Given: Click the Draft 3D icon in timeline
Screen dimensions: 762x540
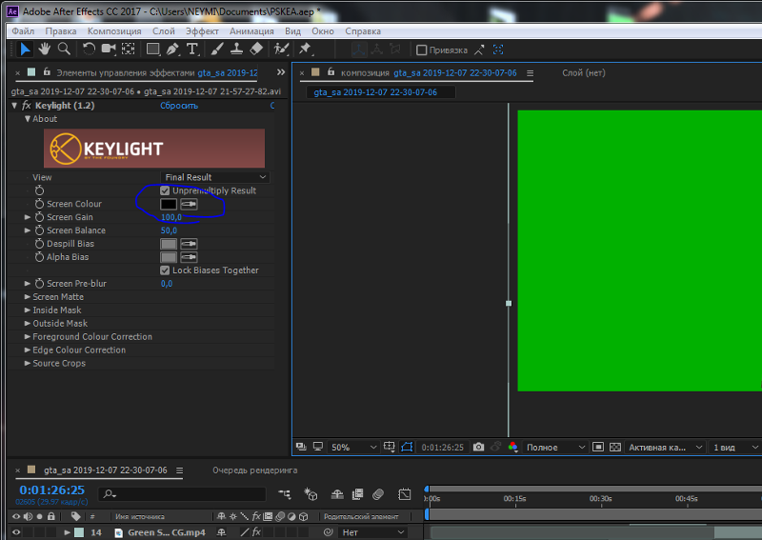Looking at the screenshot, I should click(x=311, y=494).
